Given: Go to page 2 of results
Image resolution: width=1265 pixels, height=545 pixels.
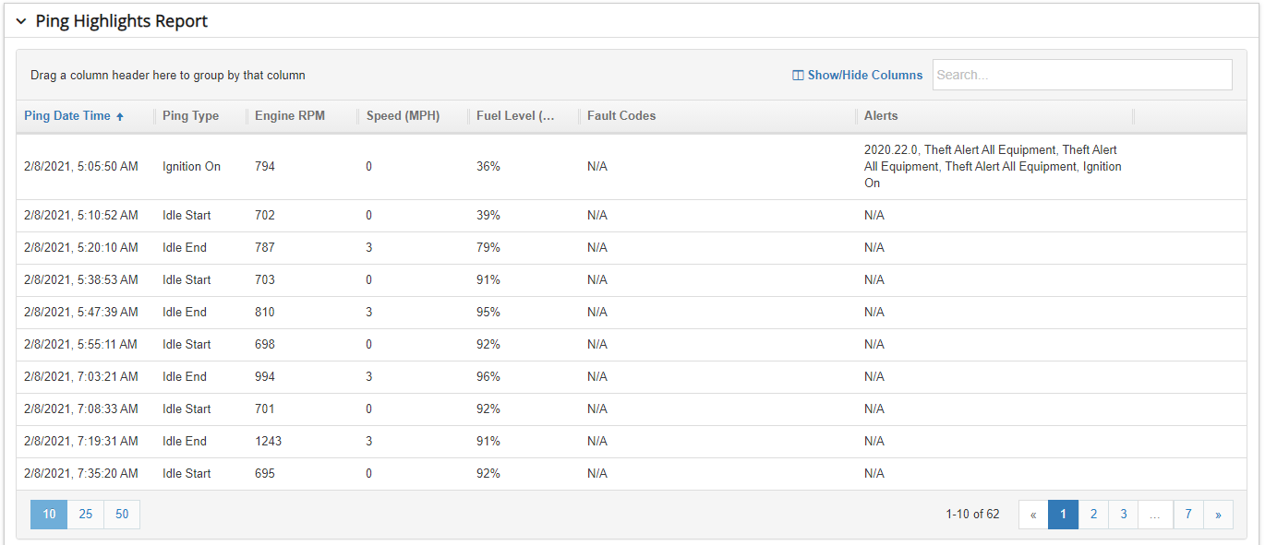Looking at the screenshot, I should (x=1093, y=514).
